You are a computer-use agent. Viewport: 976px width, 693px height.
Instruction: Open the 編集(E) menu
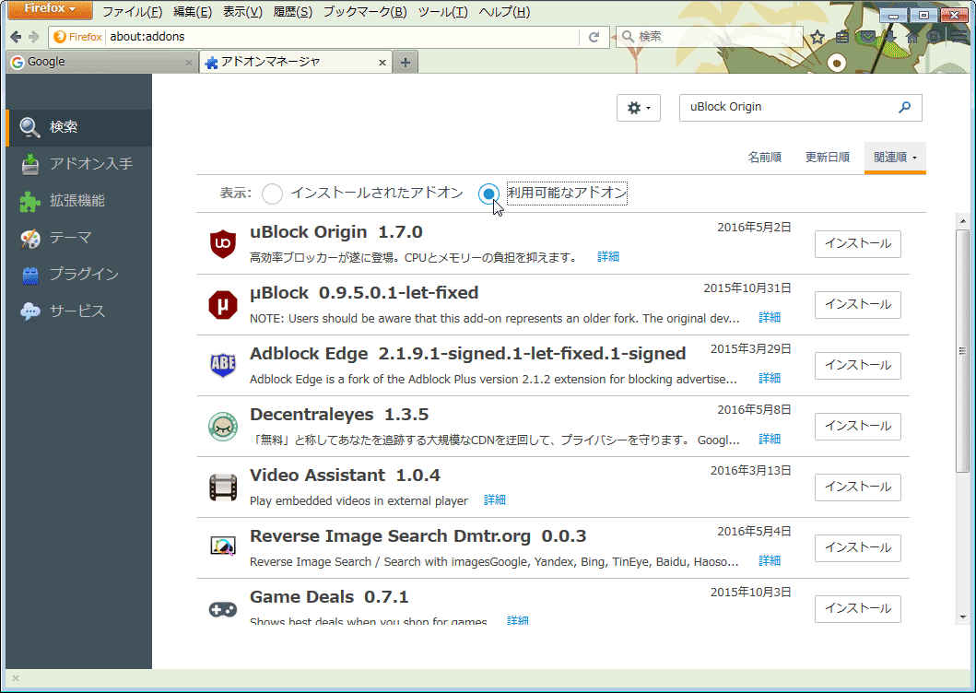click(x=193, y=12)
